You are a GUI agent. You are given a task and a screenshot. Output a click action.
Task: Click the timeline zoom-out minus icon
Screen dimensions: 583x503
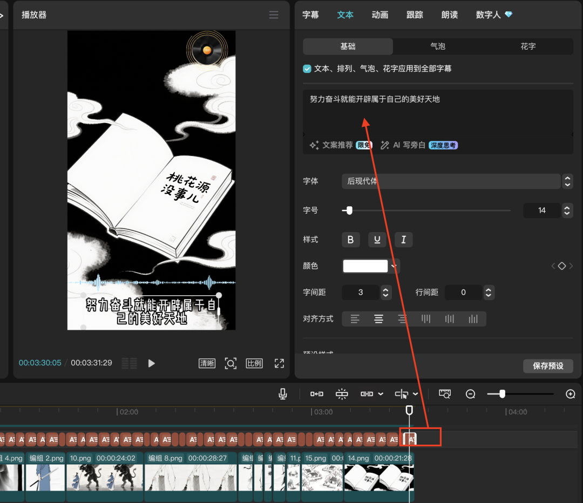470,395
